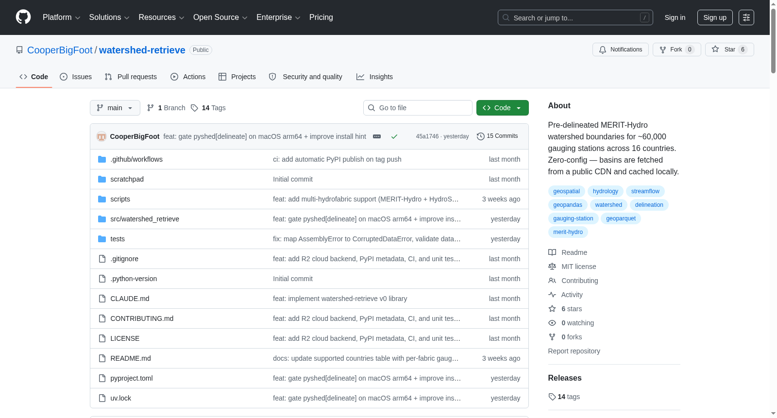Click the Sign up button
This screenshot has height=418, width=777.
pos(715,17)
